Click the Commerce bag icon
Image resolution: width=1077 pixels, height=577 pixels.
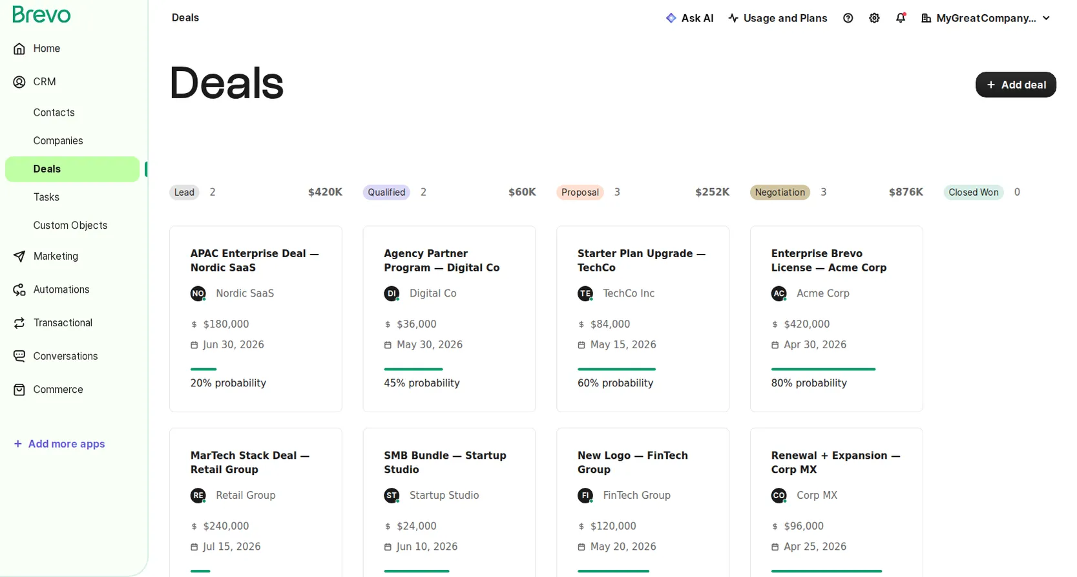[19, 390]
